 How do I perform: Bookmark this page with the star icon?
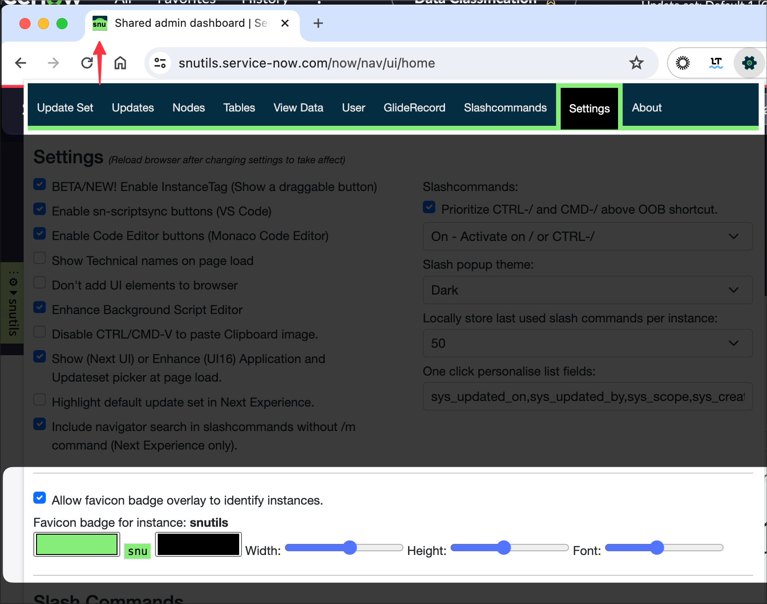pos(636,63)
